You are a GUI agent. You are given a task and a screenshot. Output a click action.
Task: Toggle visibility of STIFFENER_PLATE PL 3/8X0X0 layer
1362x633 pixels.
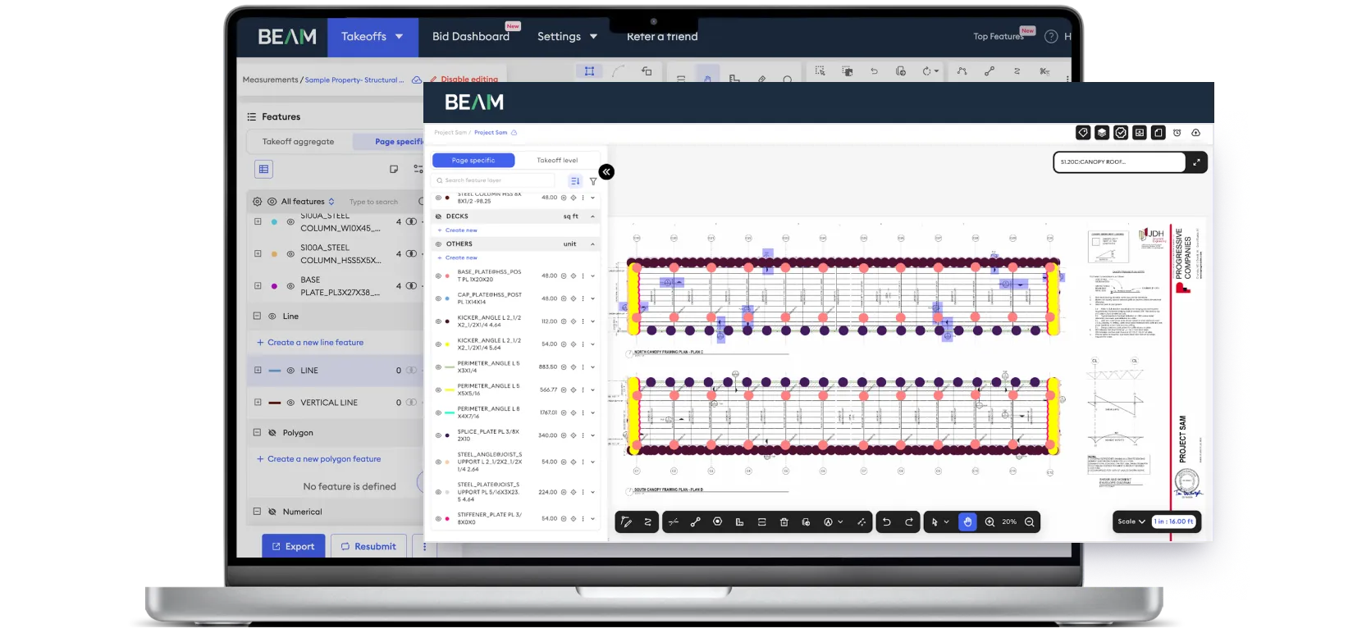(x=438, y=519)
